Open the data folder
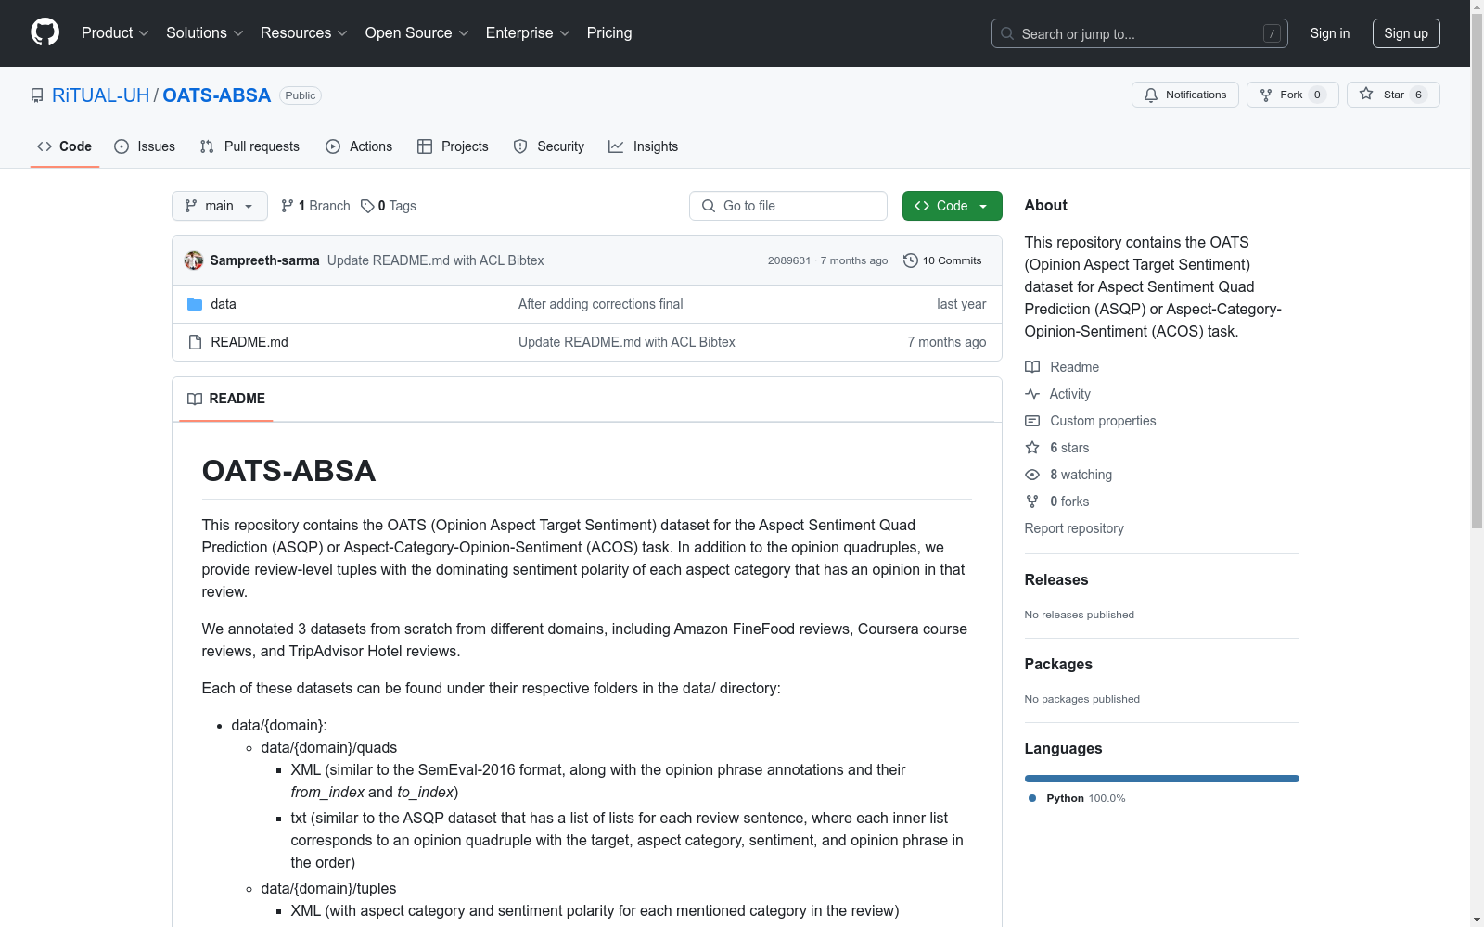1484x927 pixels. pos(224,304)
